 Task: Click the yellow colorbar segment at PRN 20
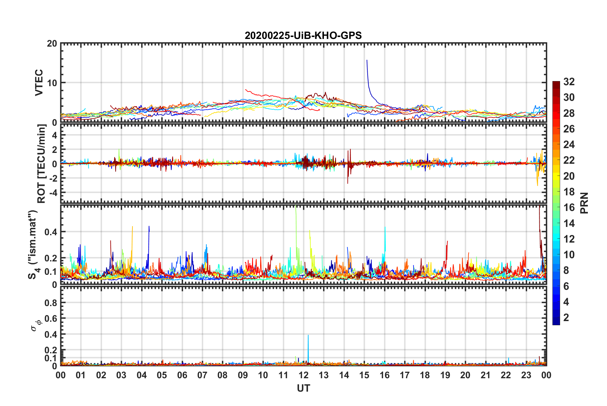[x=556, y=176]
